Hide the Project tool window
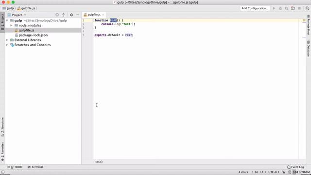The image size is (311, 175). [78, 15]
